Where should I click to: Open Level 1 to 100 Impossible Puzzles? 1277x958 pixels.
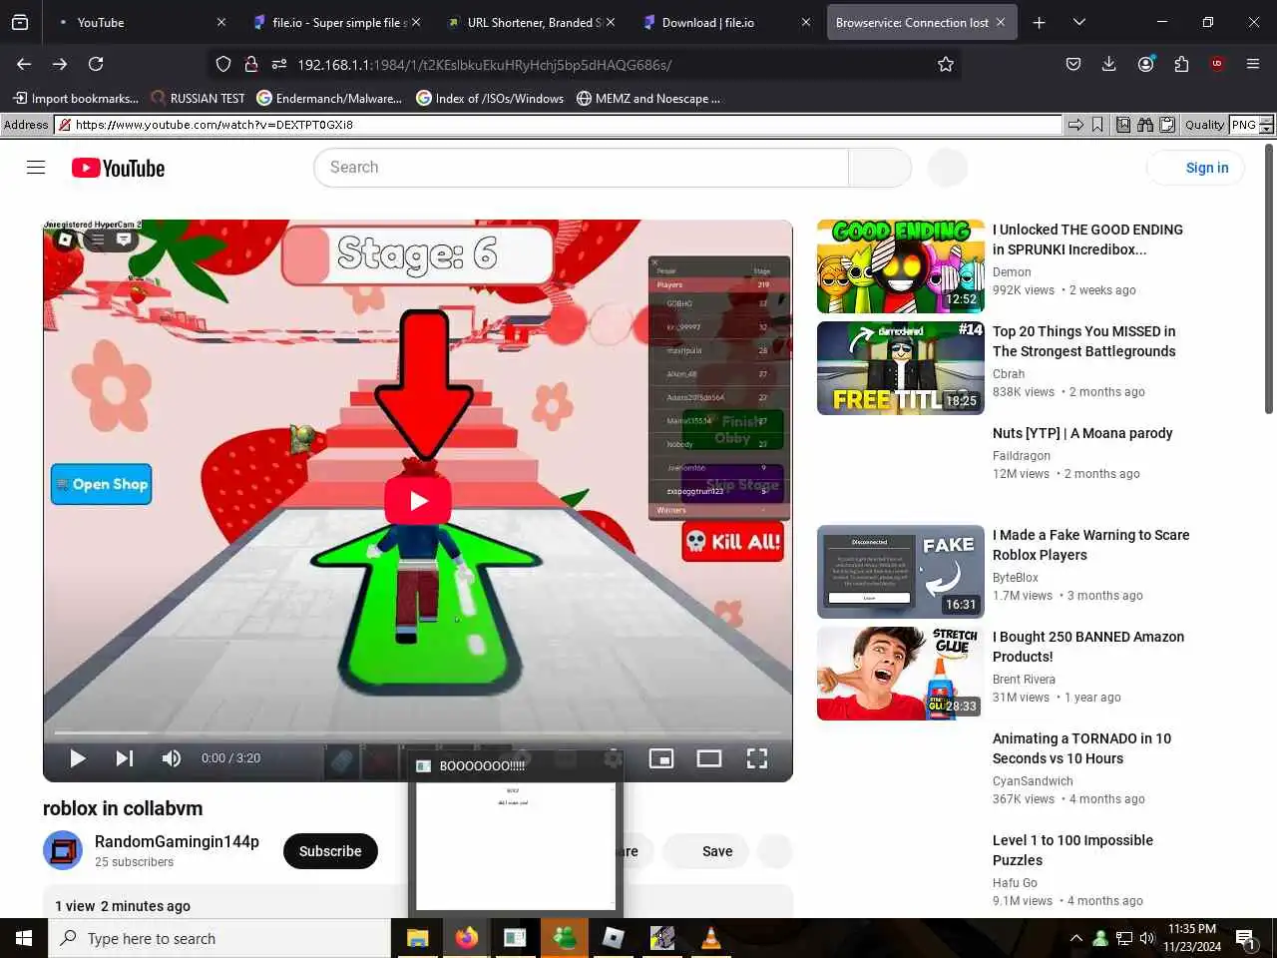[x=1072, y=850]
